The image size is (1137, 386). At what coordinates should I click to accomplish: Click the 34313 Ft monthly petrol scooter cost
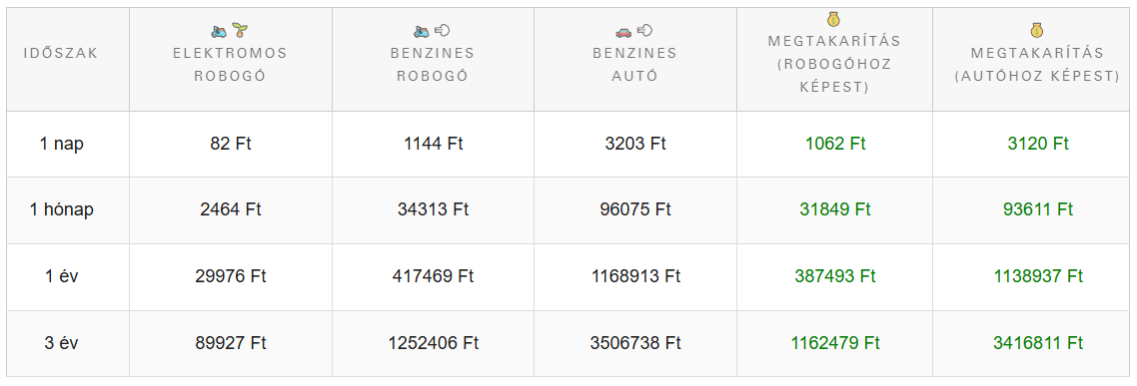pos(433,209)
